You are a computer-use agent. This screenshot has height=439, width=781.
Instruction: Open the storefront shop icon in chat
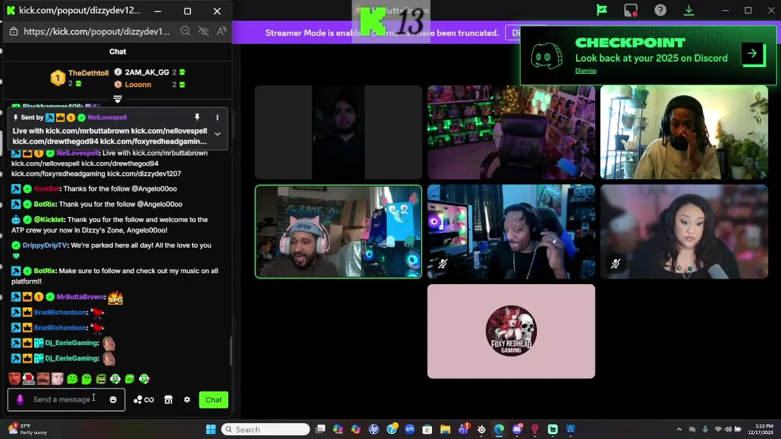pos(168,400)
